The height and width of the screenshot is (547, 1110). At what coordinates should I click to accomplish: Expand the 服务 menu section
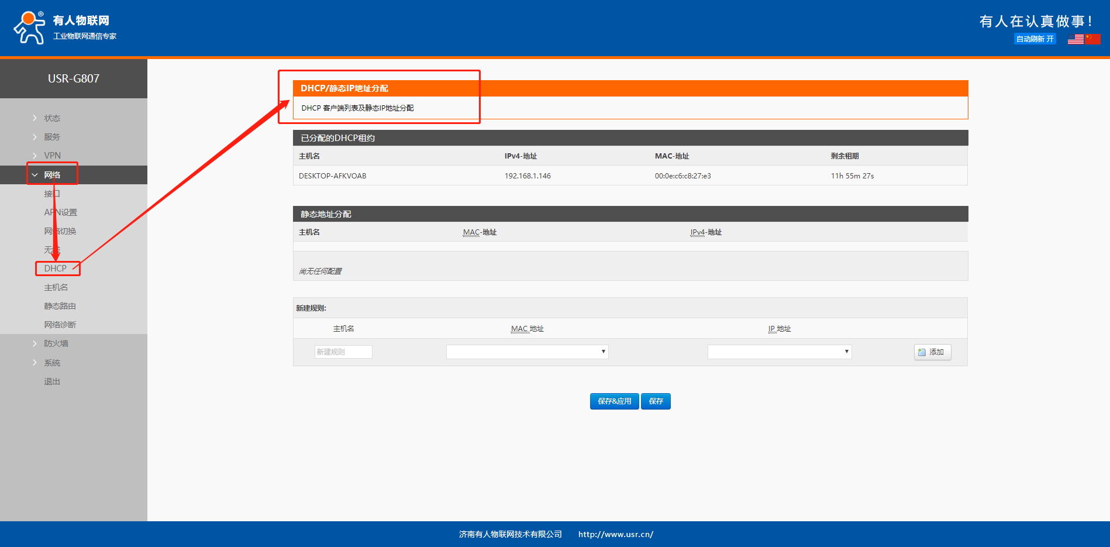point(52,137)
